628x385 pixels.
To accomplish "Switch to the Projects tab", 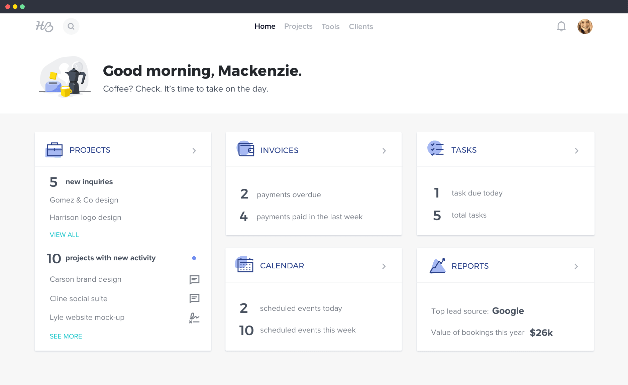I will coord(298,26).
